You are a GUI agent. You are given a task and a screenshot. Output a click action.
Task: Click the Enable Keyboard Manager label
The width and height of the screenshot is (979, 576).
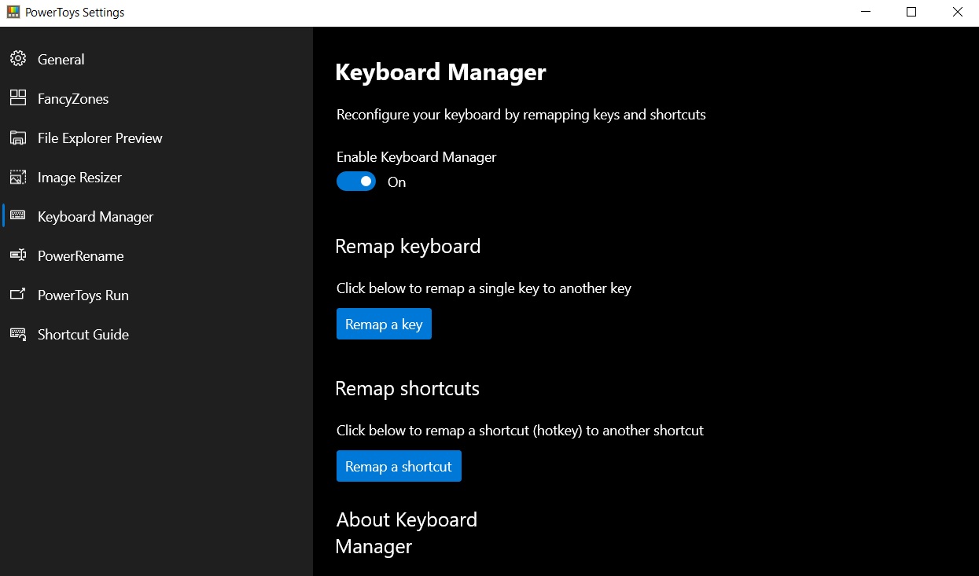point(417,157)
